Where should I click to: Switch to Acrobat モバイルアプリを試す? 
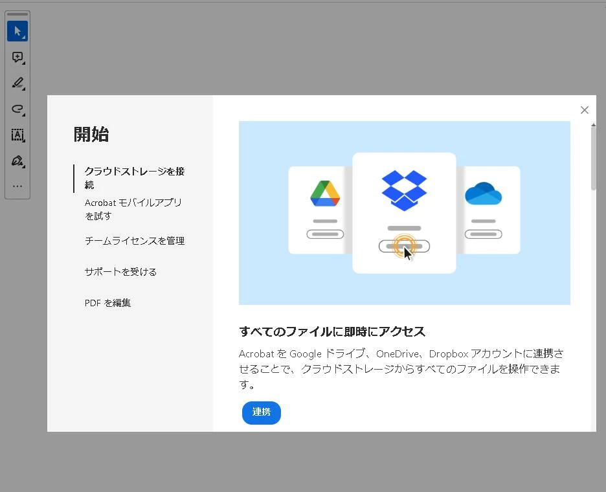click(x=133, y=209)
